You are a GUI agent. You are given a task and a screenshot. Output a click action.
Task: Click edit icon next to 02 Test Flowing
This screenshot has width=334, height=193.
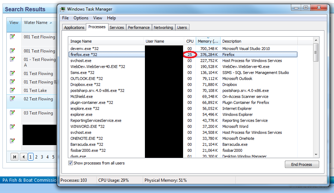click(12, 99)
